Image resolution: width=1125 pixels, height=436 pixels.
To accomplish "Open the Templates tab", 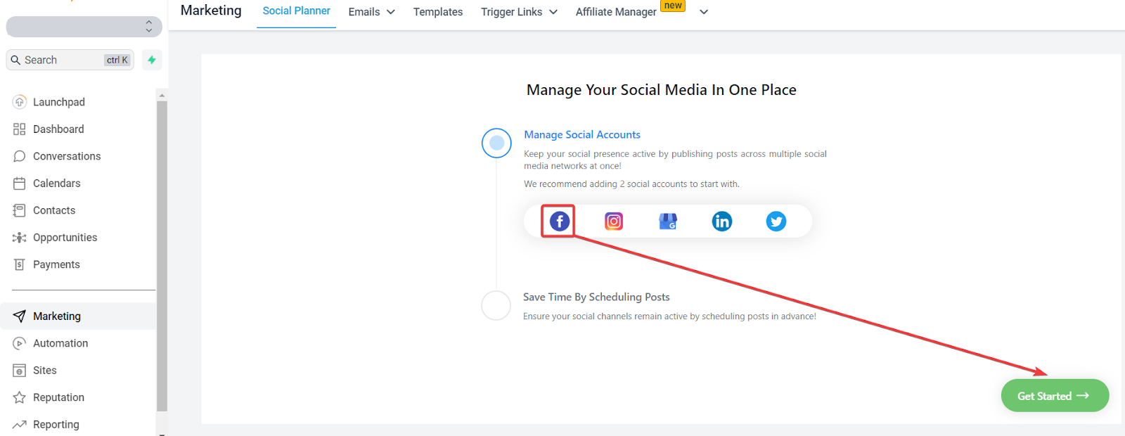I will point(438,12).
